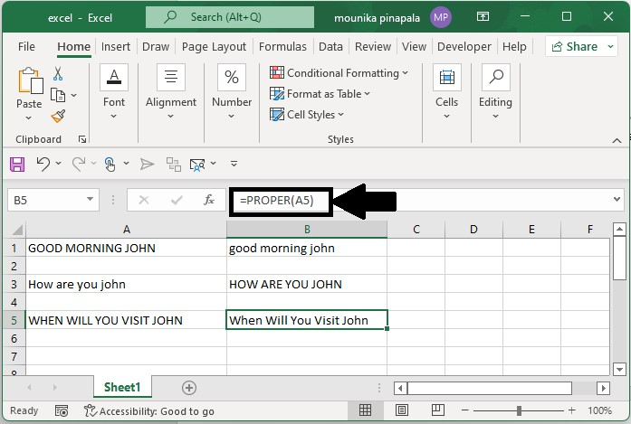Switch to Normal view in status bar
631x424 pixels.
366,410
